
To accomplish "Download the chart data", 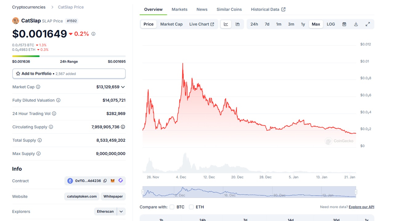I will (x=356, y=24).
